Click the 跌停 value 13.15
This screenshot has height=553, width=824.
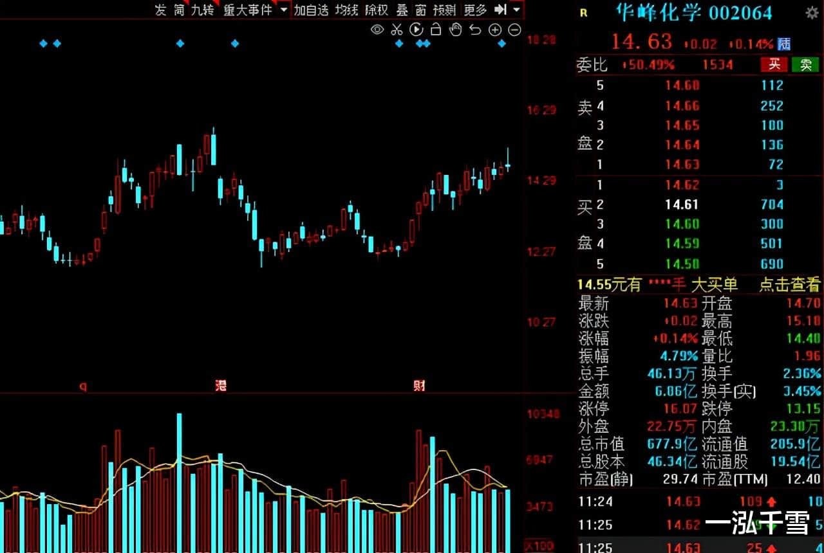click(x=803, y=408)
